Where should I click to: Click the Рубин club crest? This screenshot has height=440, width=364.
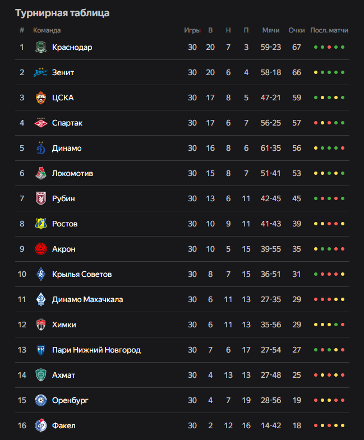41,198
